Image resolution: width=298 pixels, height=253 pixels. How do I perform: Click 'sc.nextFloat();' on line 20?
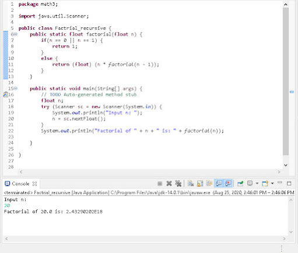(x=85, y=119)
